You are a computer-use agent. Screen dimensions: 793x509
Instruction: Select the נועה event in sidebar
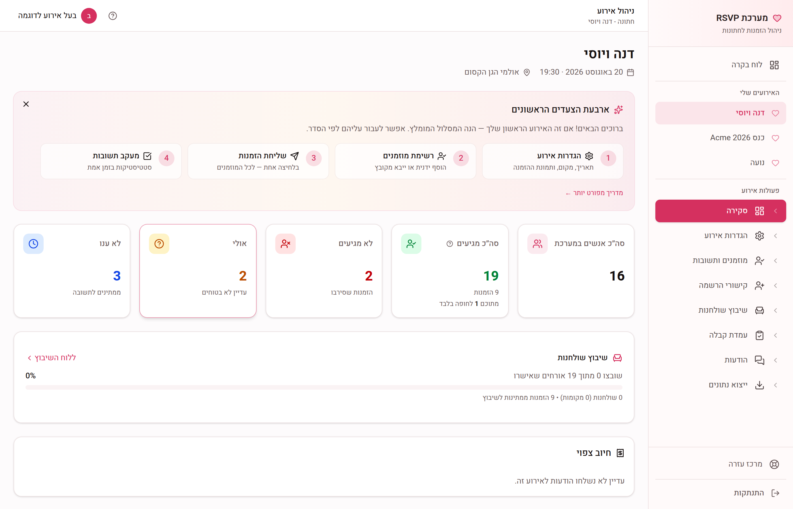point(720,163)
